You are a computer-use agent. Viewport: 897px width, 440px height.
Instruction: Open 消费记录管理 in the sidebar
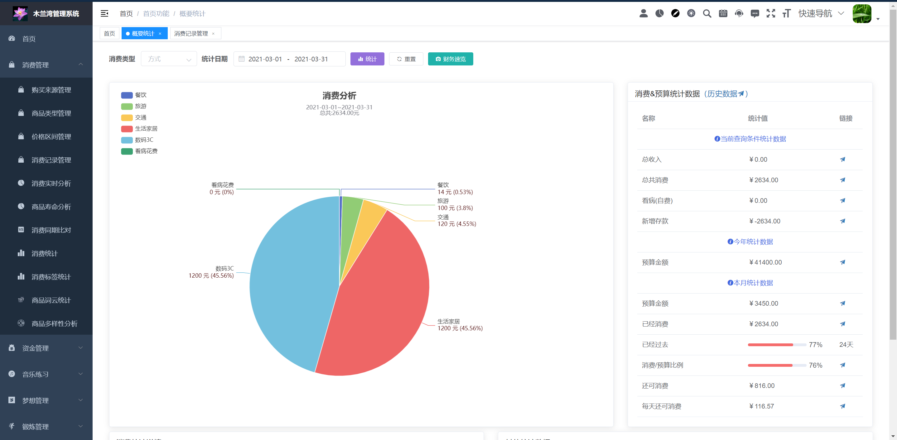(x=46, y=160)
